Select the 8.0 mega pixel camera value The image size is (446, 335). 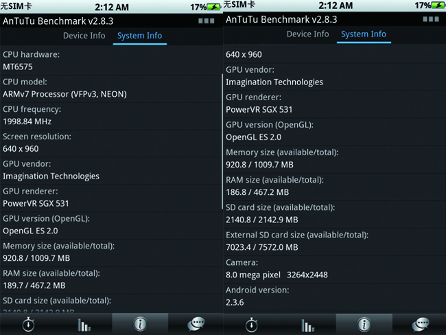[277, 275]
